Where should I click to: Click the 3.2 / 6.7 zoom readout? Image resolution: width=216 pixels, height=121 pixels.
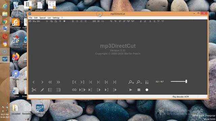160,81
